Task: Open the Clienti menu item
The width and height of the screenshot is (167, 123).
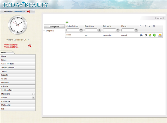Action: [x=18, y=79]
